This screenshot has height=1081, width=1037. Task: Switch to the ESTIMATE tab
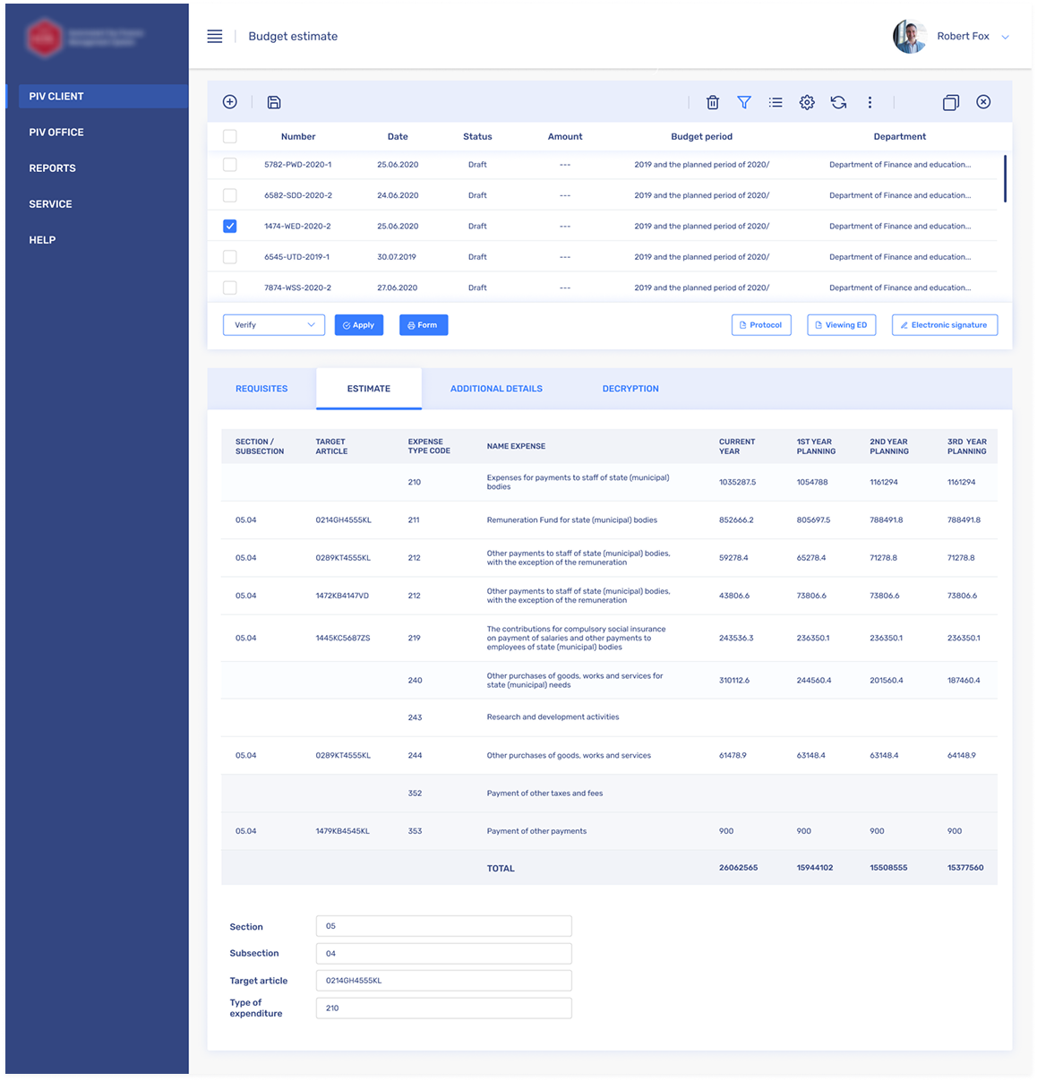click(x=369, y=389)
